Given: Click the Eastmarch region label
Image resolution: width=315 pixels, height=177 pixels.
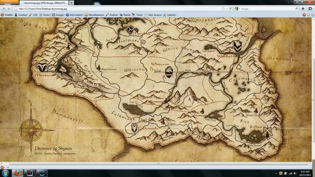Looking at the screenshot, I should (243, 80).
